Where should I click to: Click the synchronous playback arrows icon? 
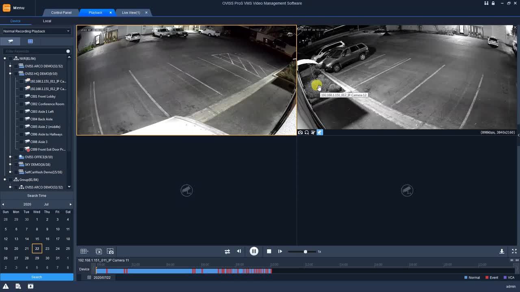227,251
